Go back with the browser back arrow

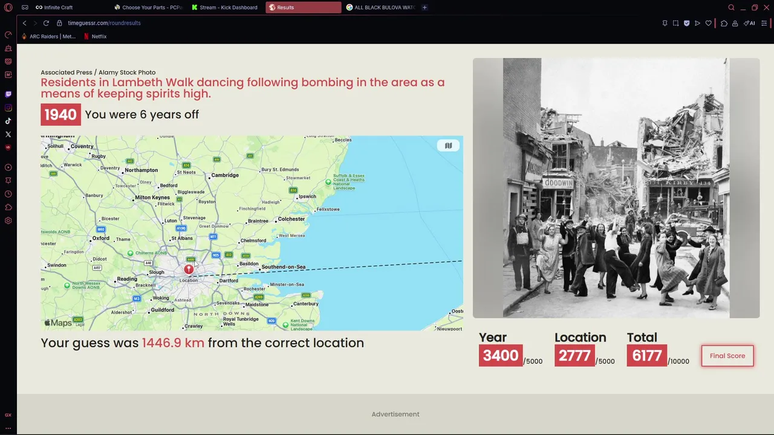click(24, 23)
